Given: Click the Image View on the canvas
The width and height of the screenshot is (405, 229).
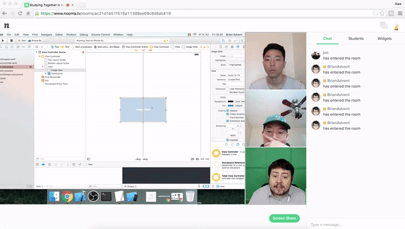Looking at the screenshot, I should (x=143, y=109).
